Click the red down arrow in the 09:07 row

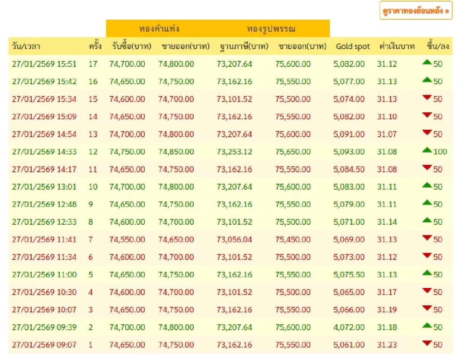[427, 344]
